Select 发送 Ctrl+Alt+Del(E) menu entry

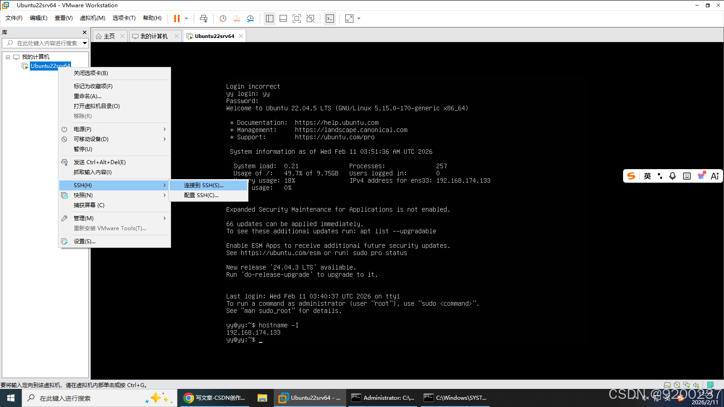point(114,162)
